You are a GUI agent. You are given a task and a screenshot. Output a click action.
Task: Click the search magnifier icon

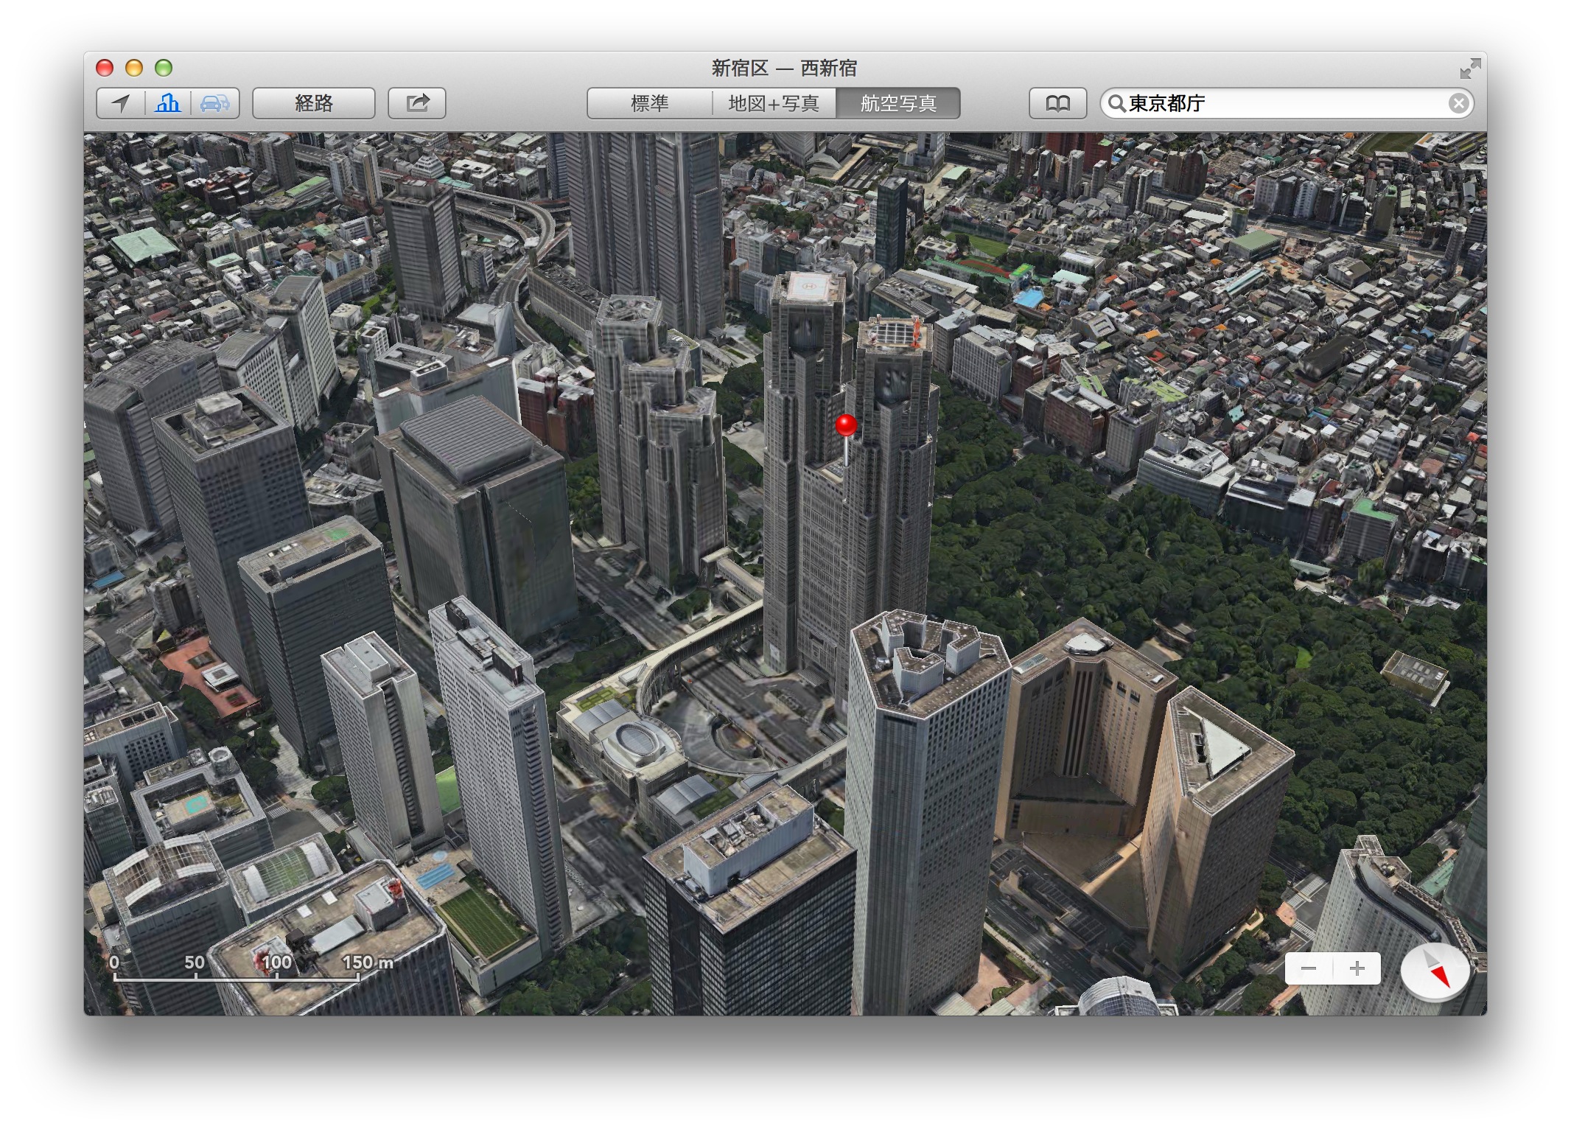coord(1117,103)
